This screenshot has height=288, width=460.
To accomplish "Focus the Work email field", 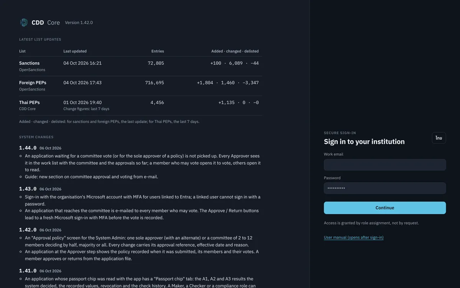I will [x=384, y=165].
